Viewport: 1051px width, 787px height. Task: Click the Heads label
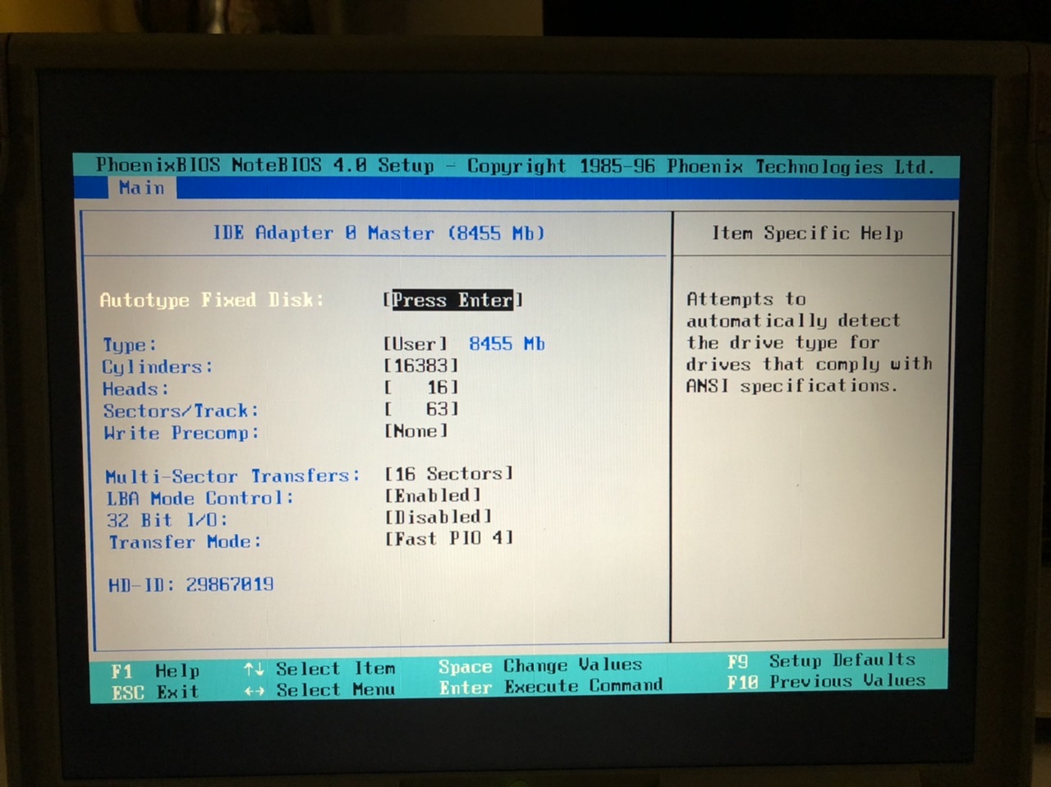click(x=135, y=389)
